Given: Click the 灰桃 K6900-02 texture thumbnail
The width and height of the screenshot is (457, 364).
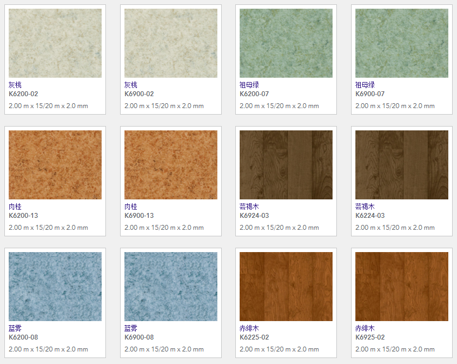Looking at the screenshot, I should 171,43.
